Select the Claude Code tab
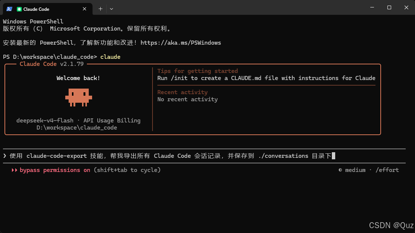The width and height of the screenshot is (415, 233). pyautogui.click(x=48, y=9)
